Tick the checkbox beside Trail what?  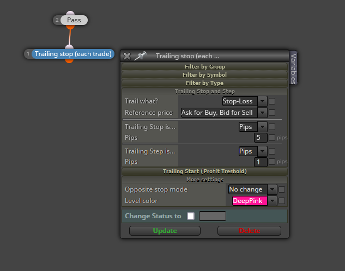(x=272, y=101)
